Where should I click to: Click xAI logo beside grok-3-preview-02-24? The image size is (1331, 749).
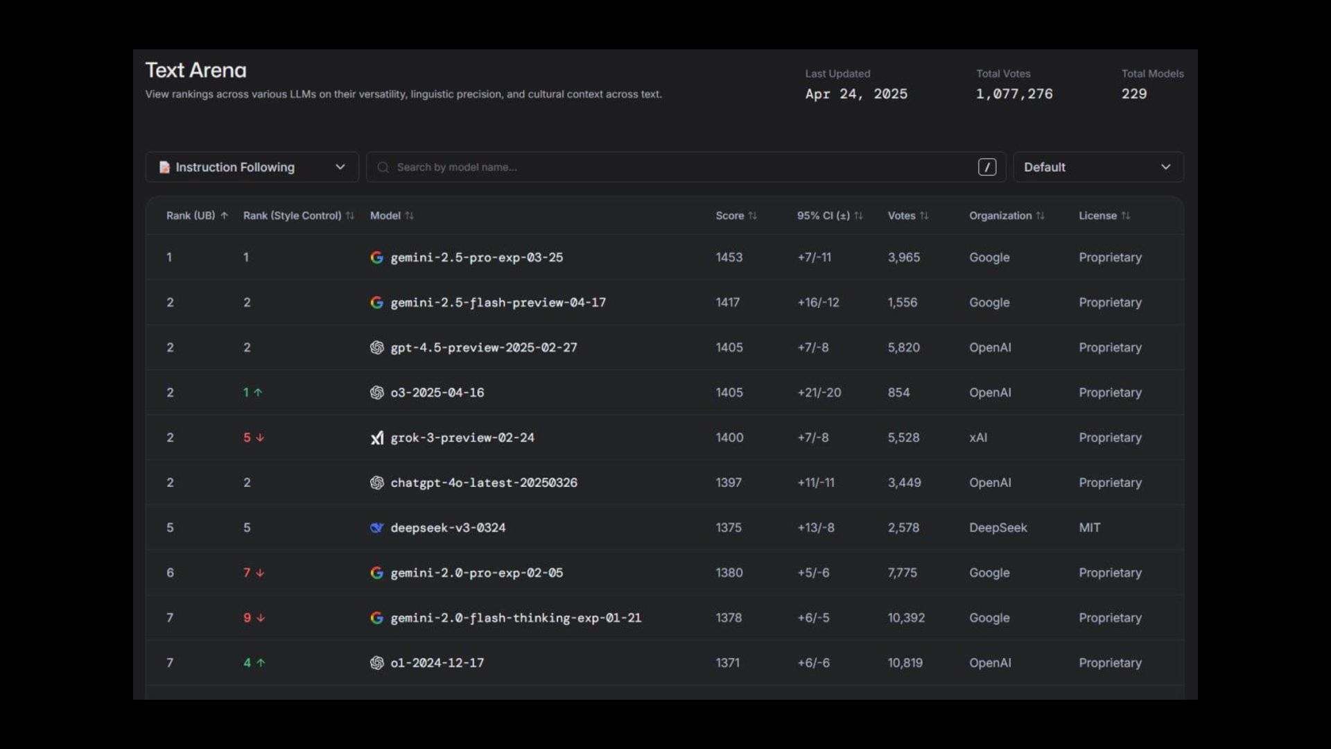click(x=376, y=438)
